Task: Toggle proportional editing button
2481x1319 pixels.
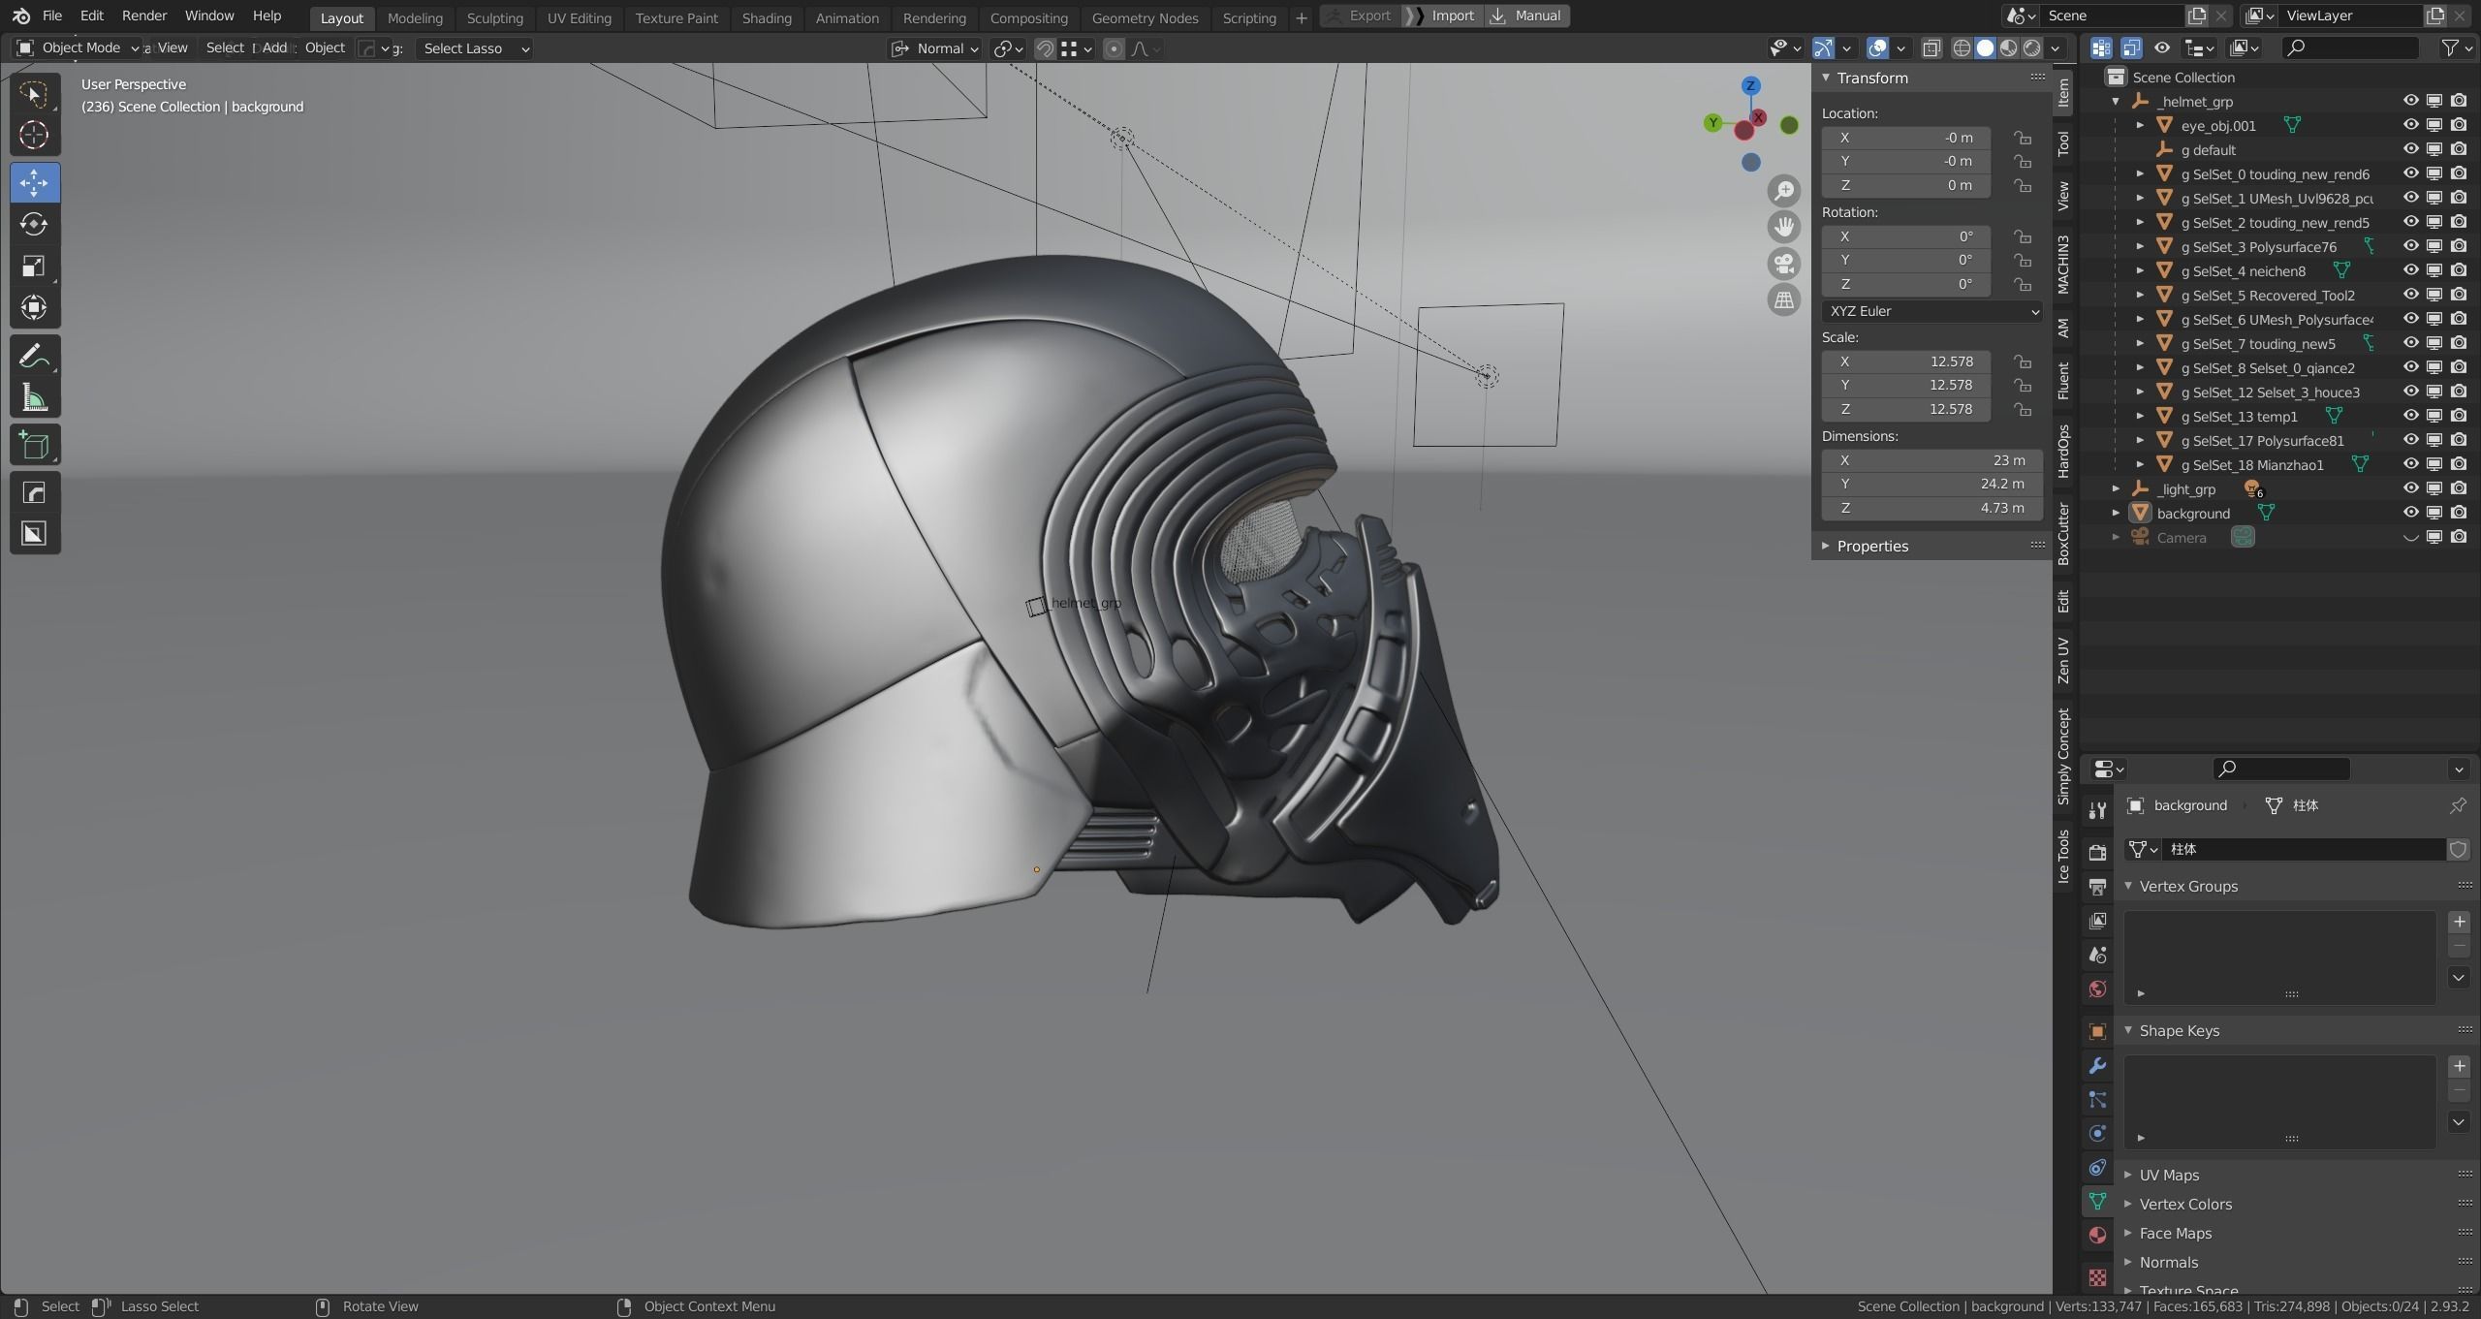Action: point(1114,48)
